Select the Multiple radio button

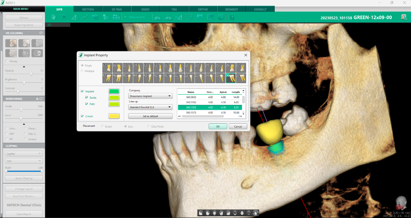pos(82,71)
